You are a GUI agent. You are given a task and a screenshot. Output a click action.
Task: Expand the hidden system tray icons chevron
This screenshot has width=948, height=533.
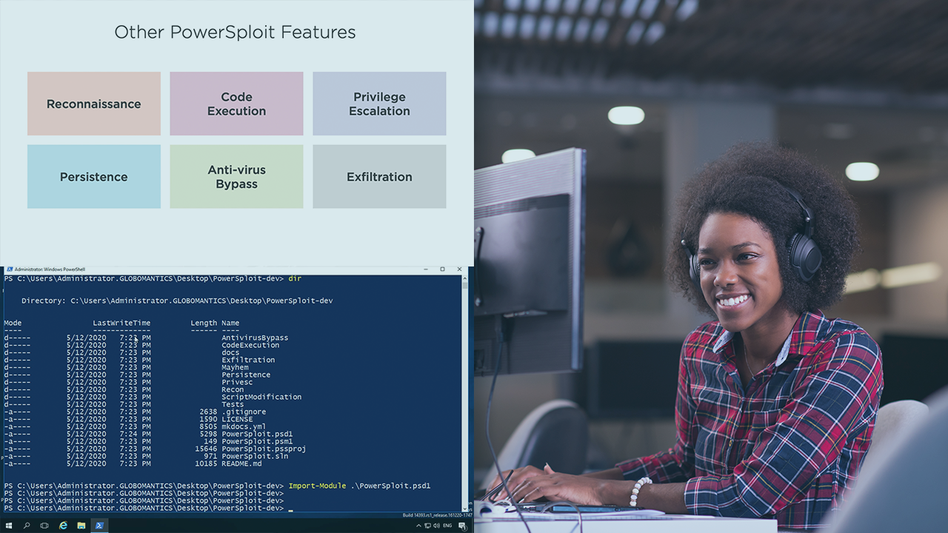click(418, 526)
